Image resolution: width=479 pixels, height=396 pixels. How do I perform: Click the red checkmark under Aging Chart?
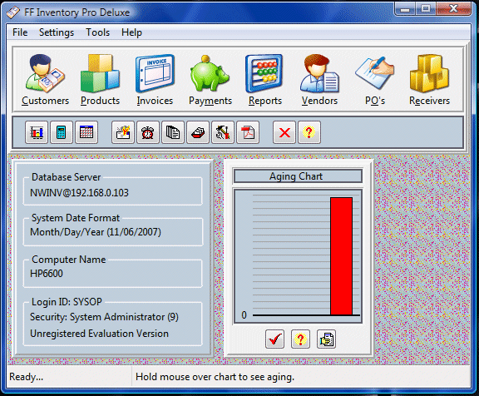[275, 339]
